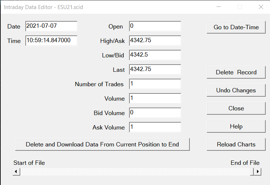Click the High/Ask label

112,41
